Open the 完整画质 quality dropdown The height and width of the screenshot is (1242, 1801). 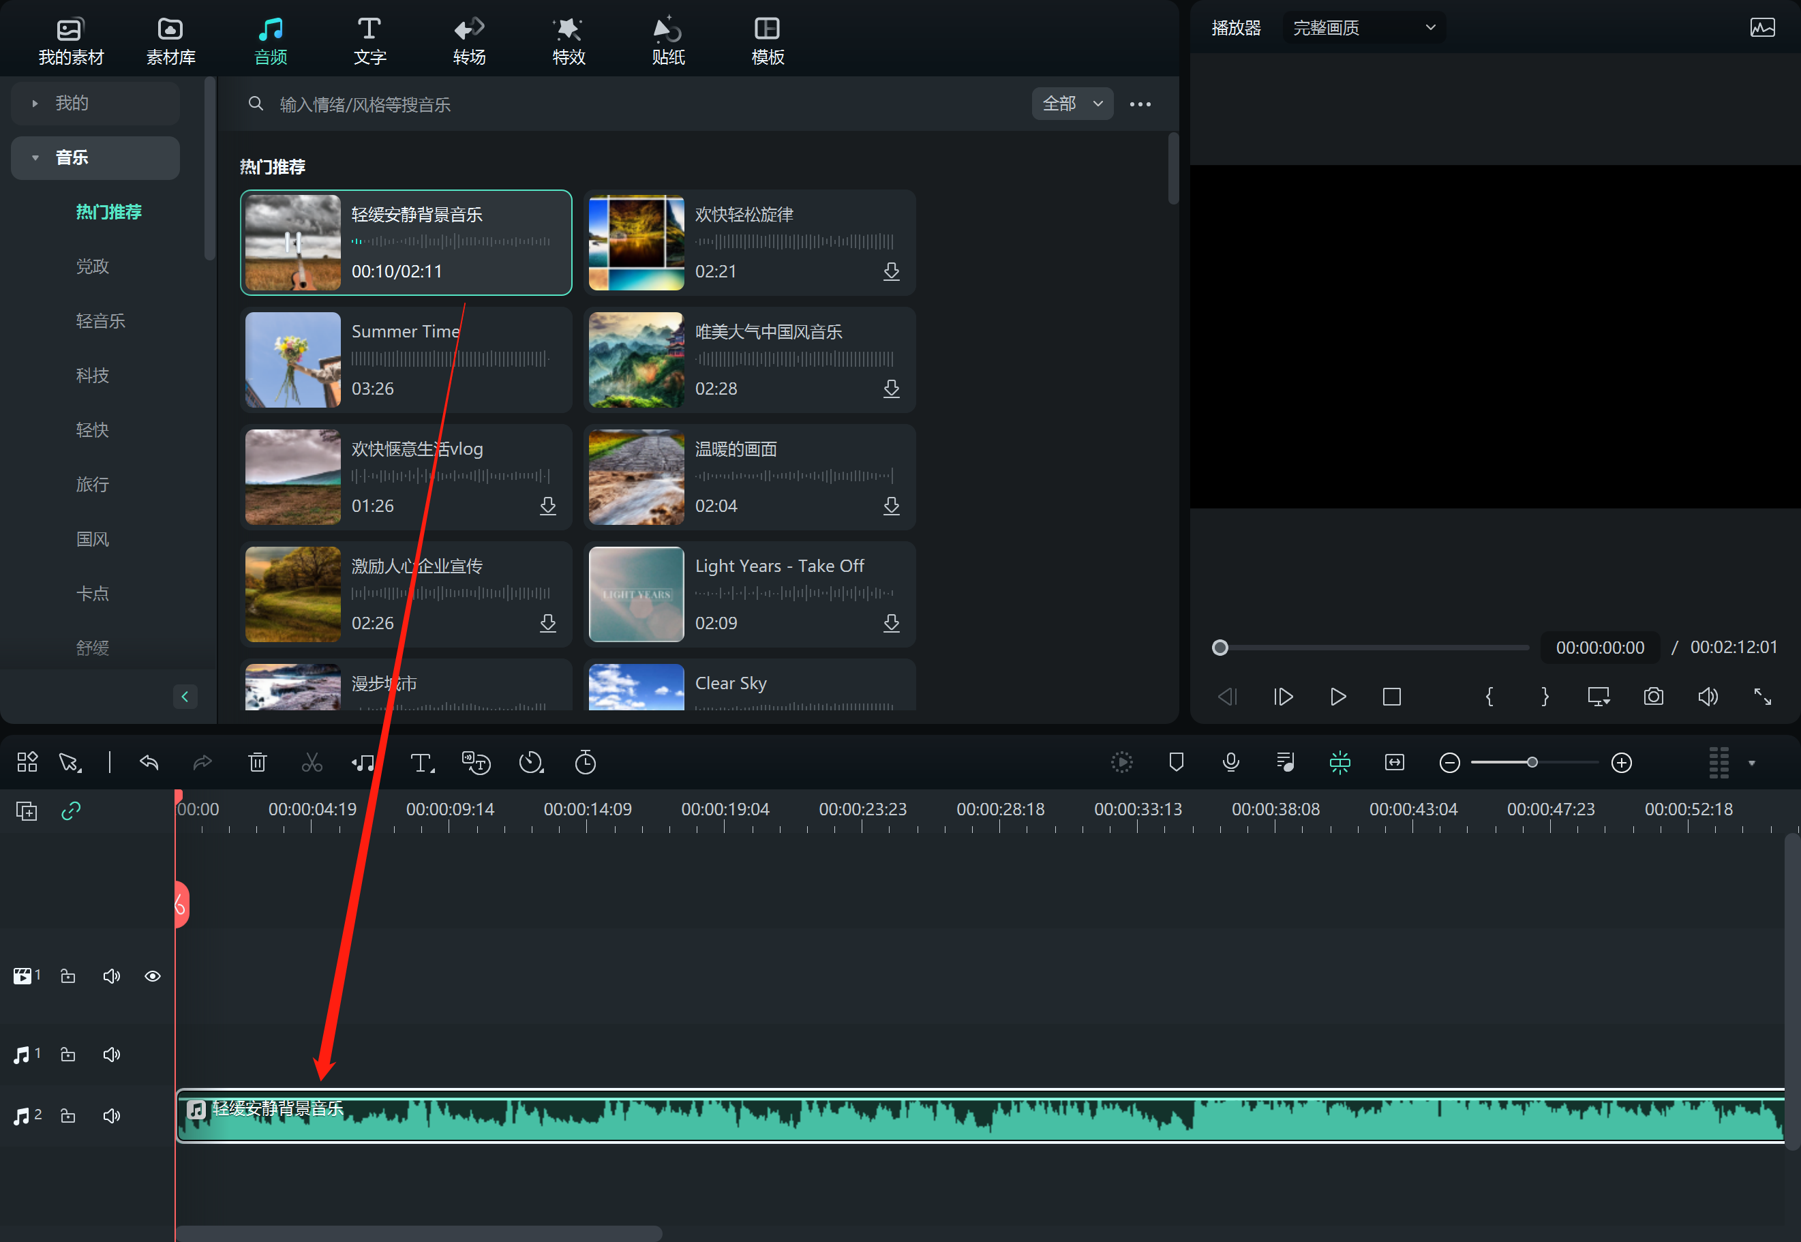(1363, 28)
